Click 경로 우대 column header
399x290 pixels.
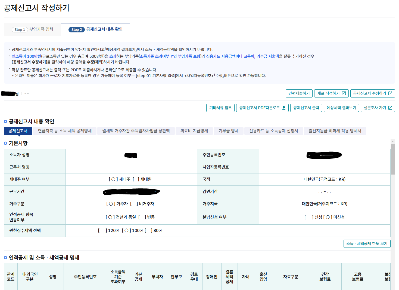tap(194, 277)
